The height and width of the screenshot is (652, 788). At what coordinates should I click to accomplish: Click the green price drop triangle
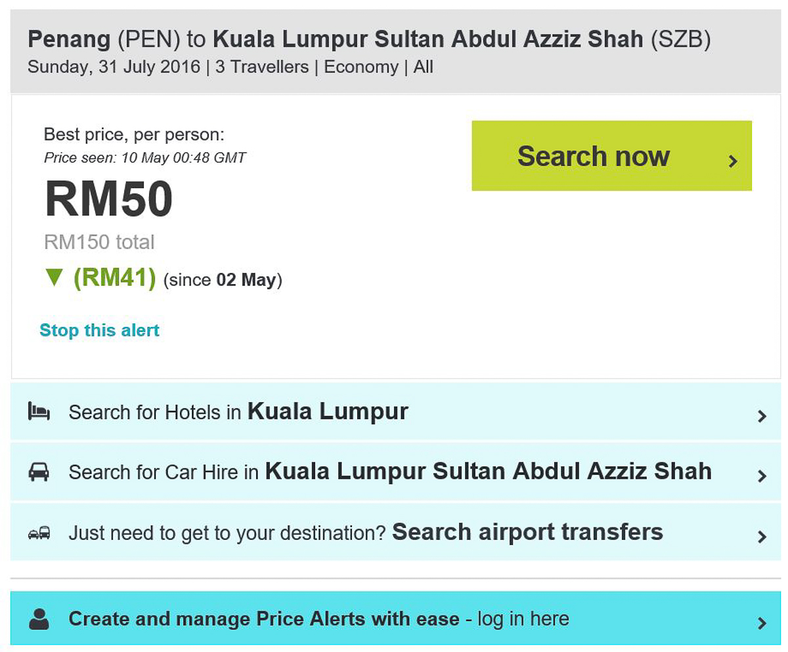[x=54, y=278]
